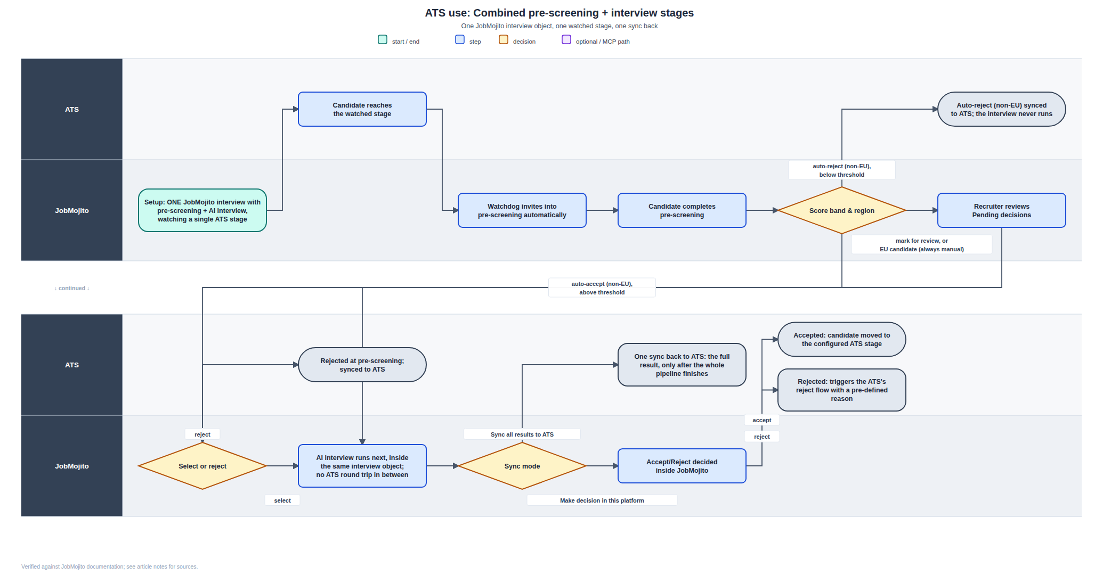Select the One sync back to ATS node
The width and height of the screenshot is (1119, 575).
[682, 365]
